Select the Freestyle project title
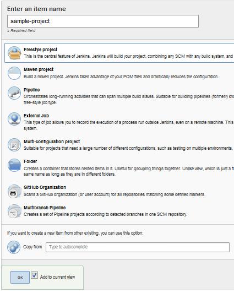234x293 pixels. click(40, 50)
